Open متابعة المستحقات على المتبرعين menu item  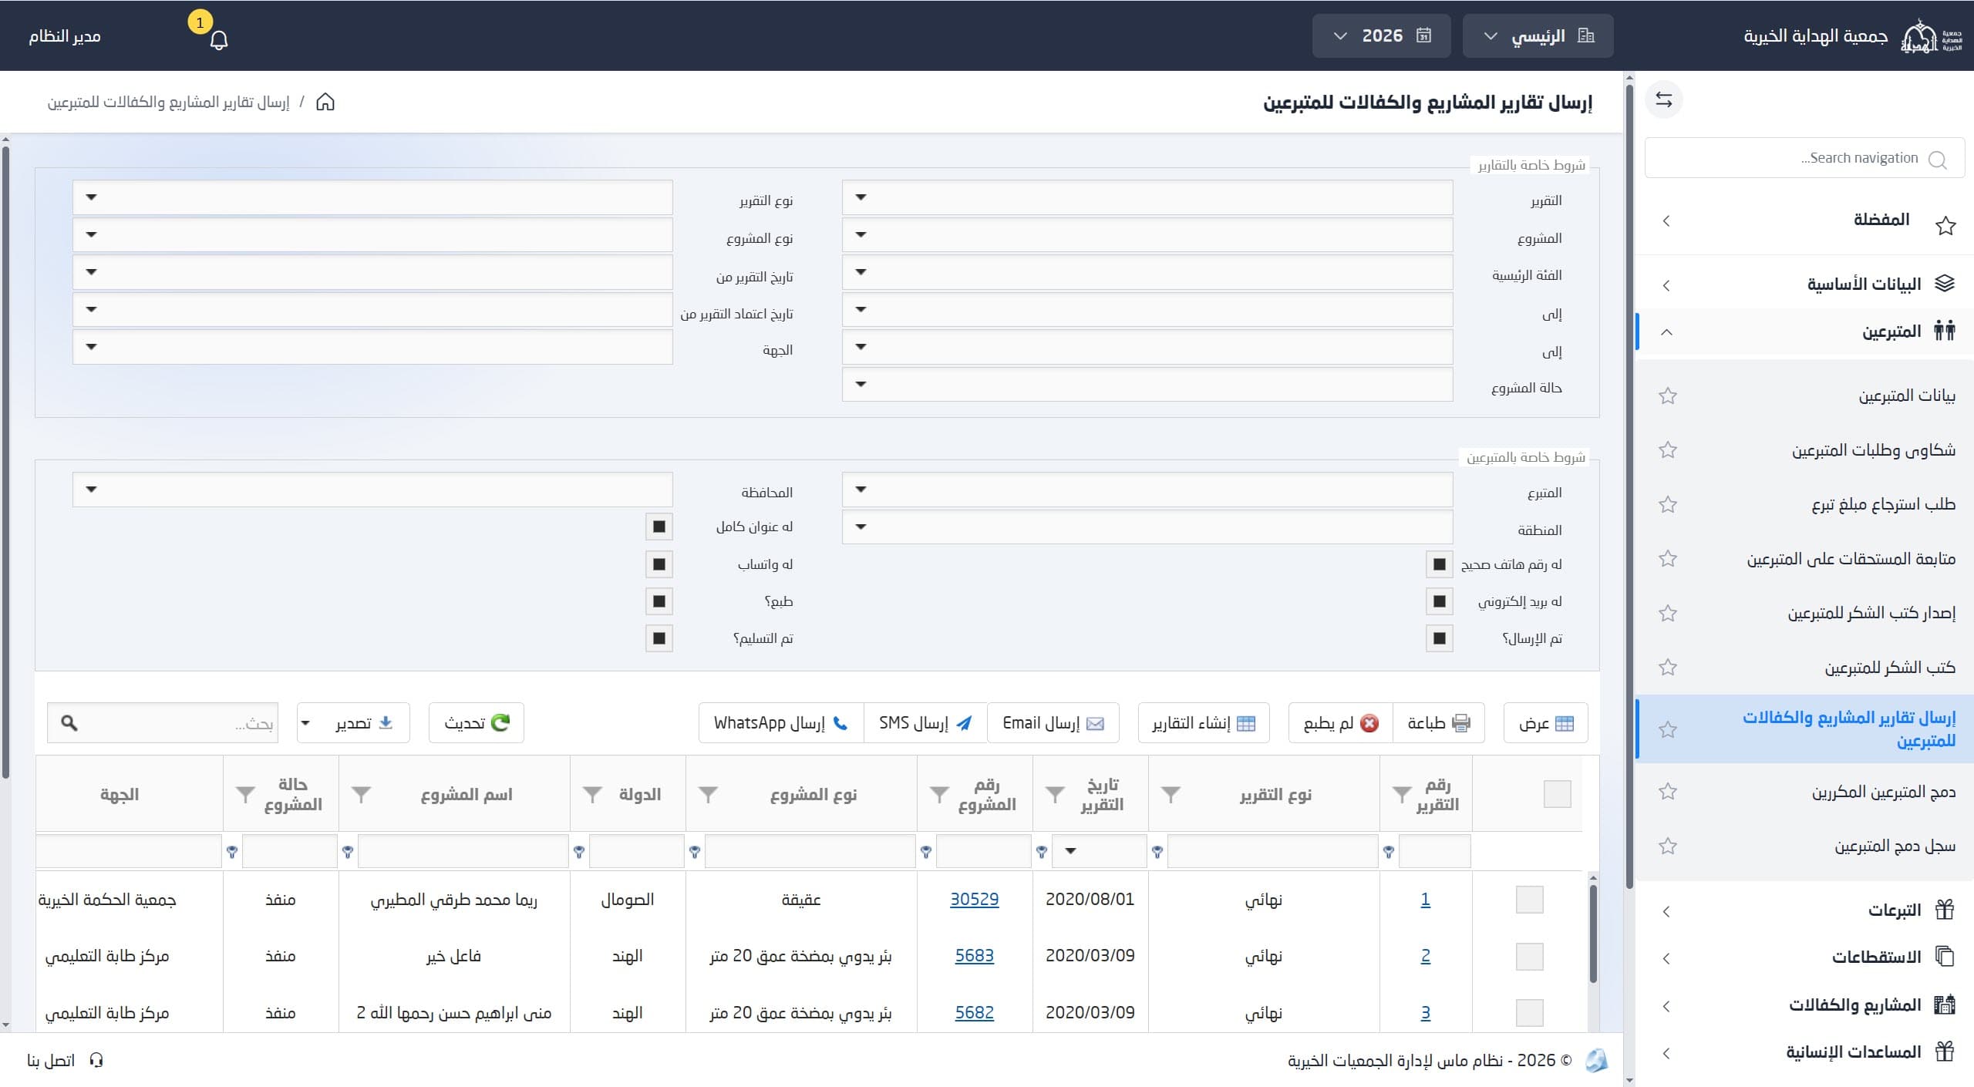tap(1804, 559)
